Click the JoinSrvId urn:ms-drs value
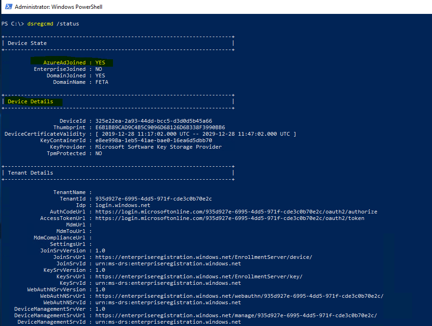This screenshot has width=432, height=326. (168, 264)
